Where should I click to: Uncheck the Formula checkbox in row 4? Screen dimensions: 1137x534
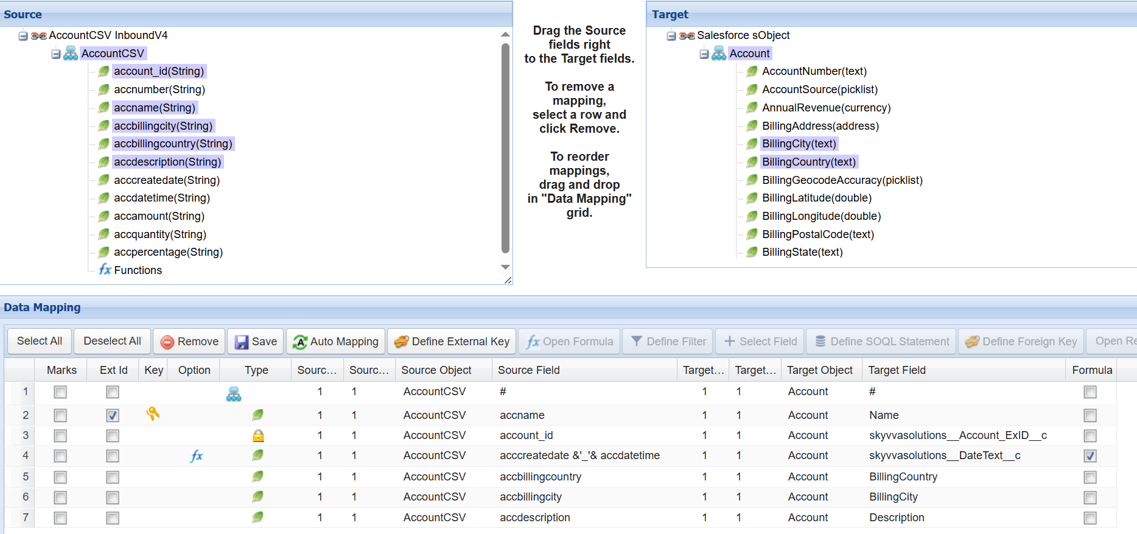click(1090, 456)
